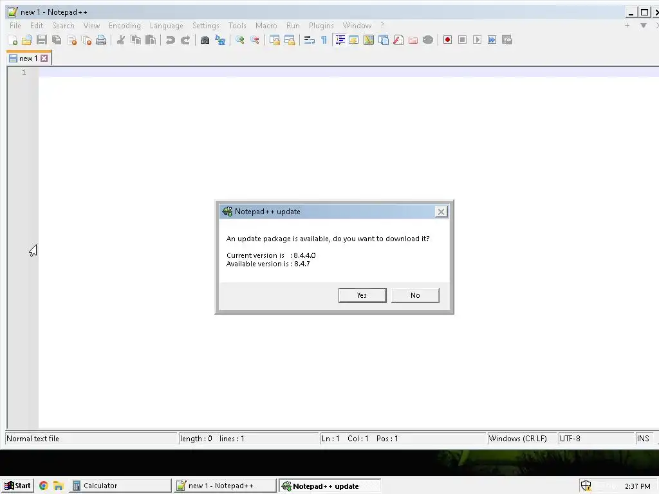Click the Copy toolbar icon

coord(135,40)
